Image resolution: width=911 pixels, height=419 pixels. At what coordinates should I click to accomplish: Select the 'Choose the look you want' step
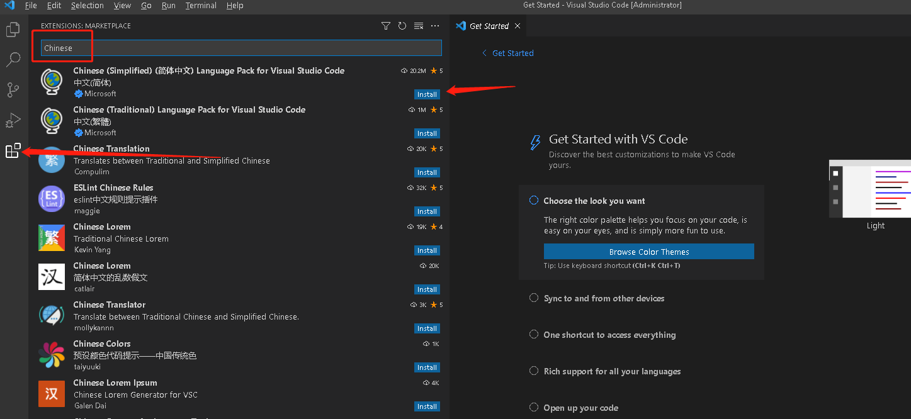click(x=594, y=201)
